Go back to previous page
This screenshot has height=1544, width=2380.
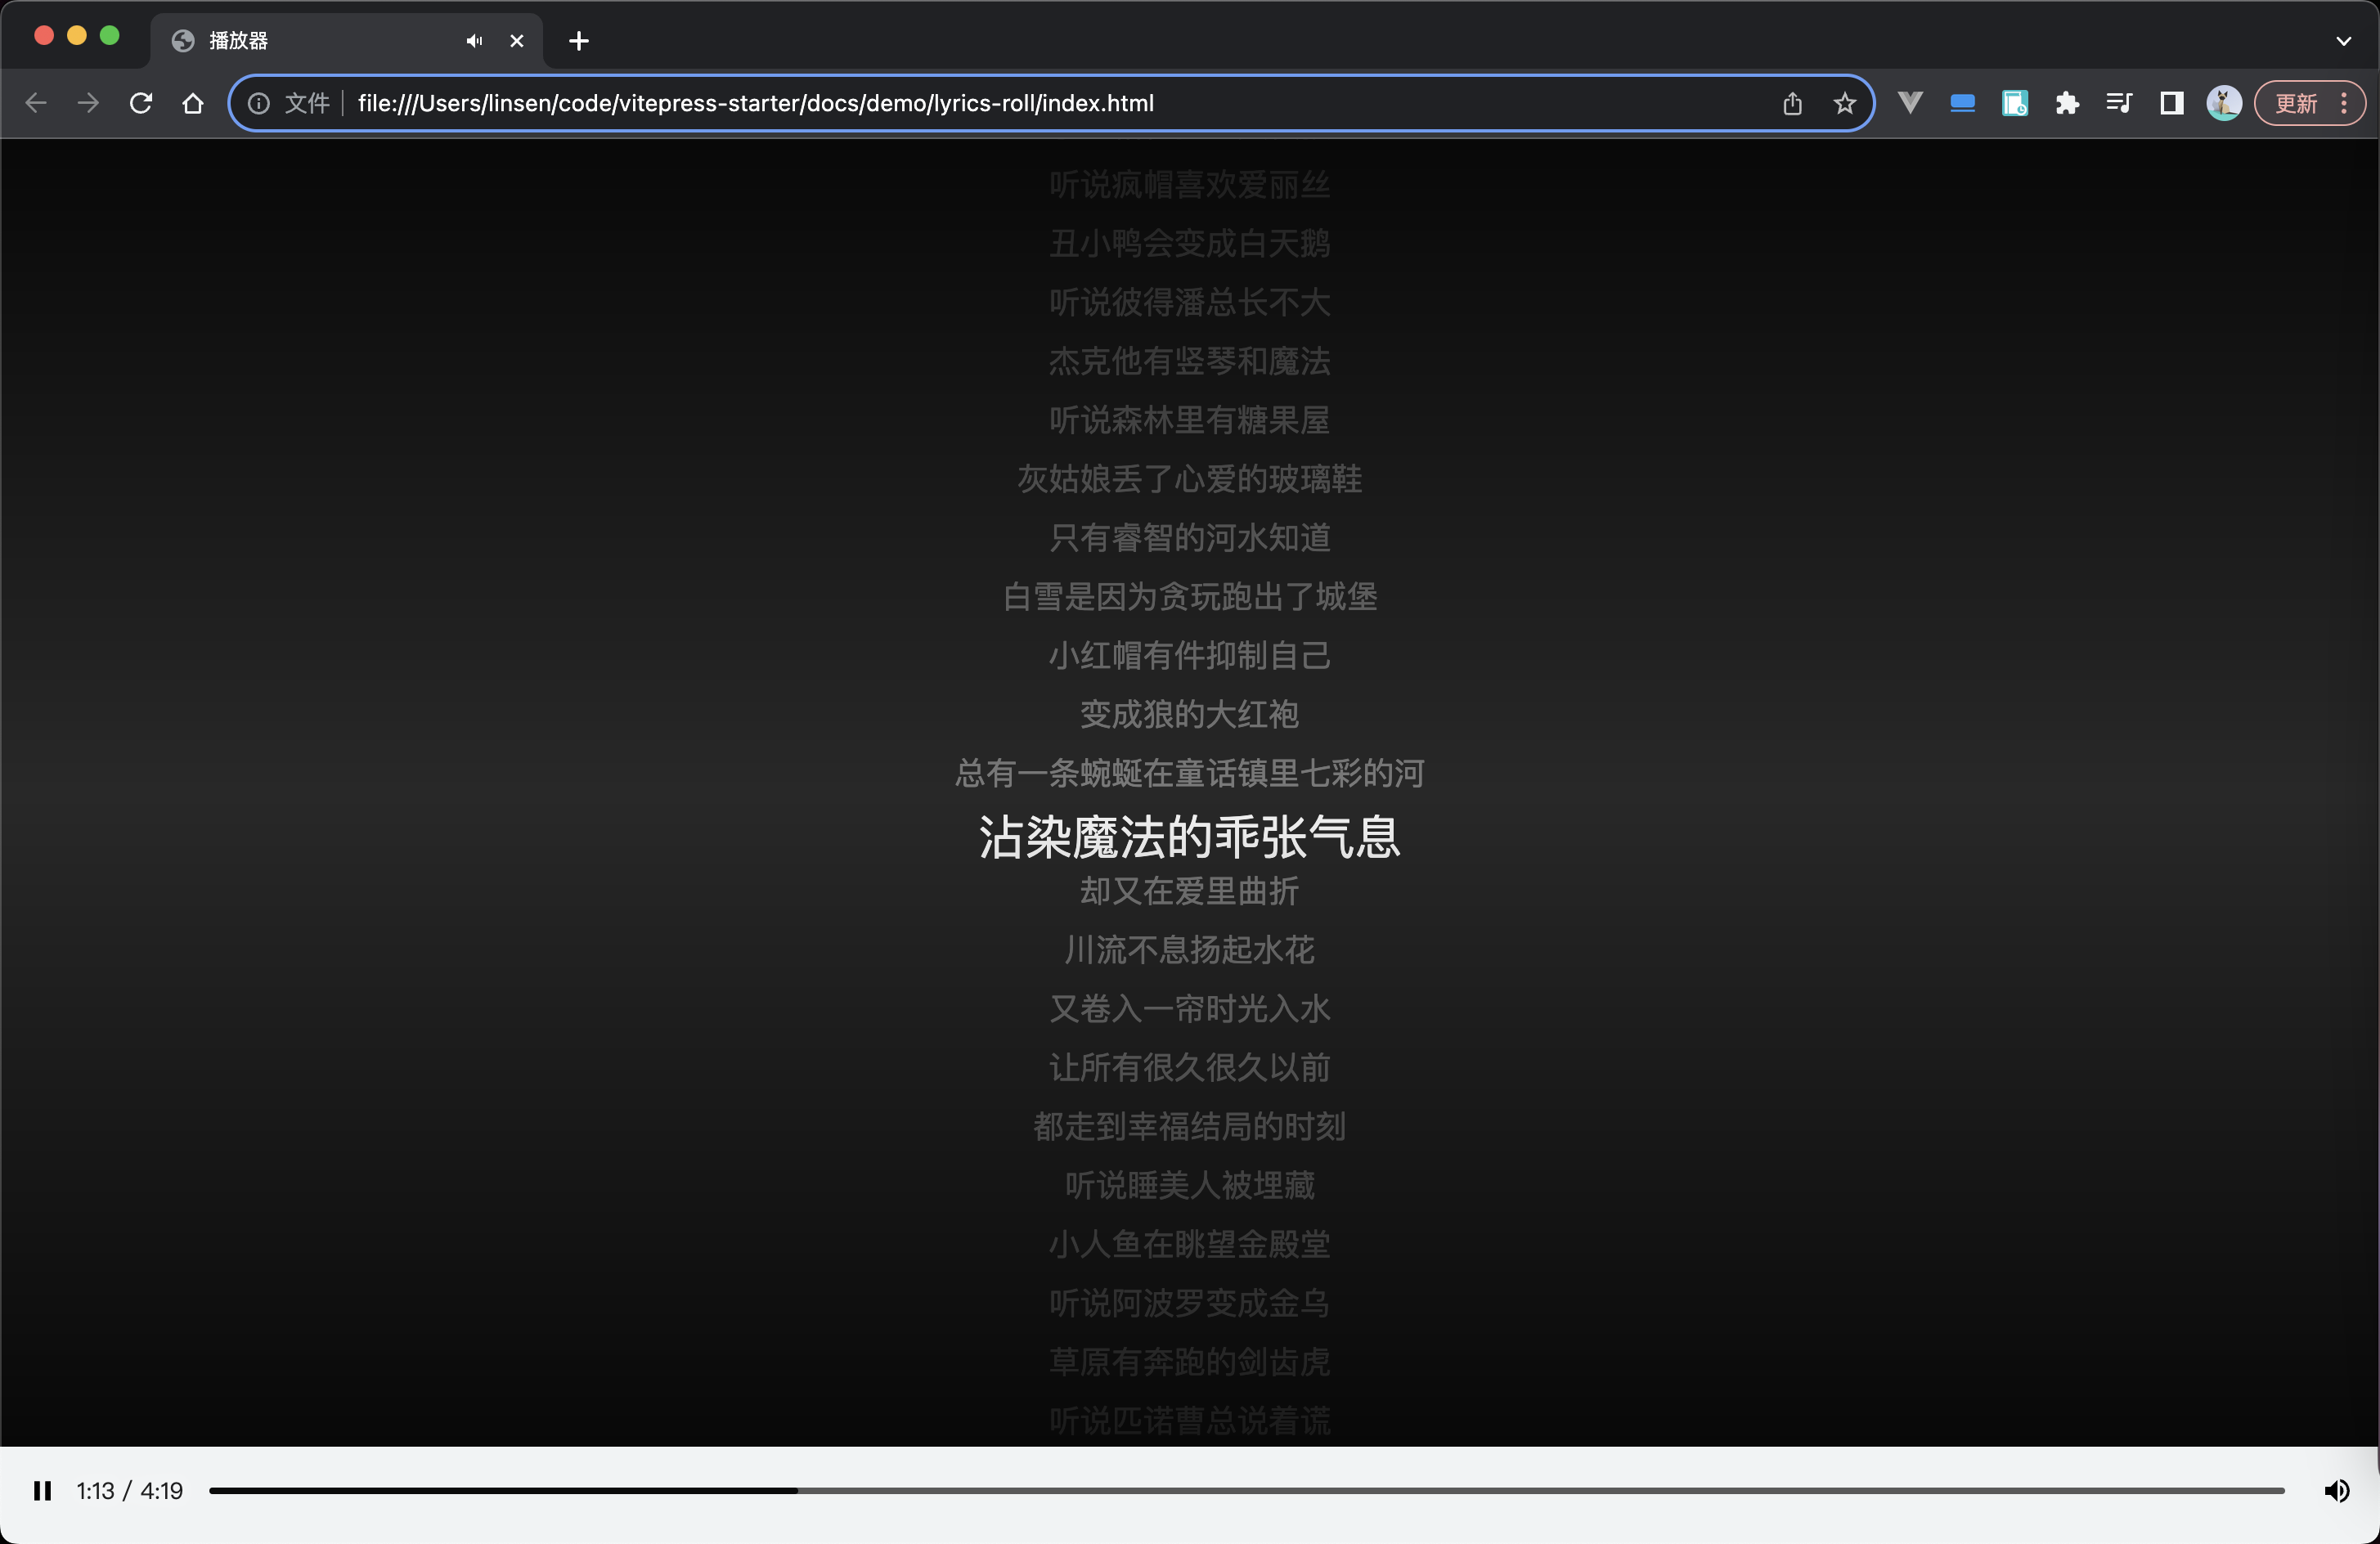[x=36, y=103]
